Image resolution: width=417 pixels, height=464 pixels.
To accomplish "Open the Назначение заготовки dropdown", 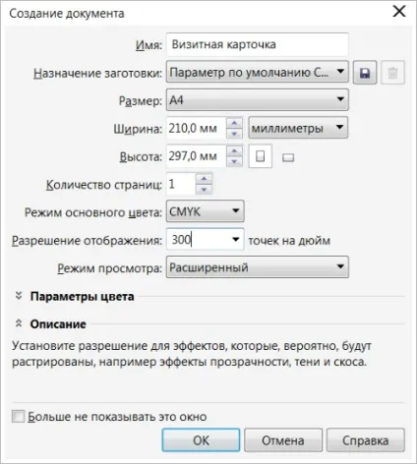I will tap(258, 72).
